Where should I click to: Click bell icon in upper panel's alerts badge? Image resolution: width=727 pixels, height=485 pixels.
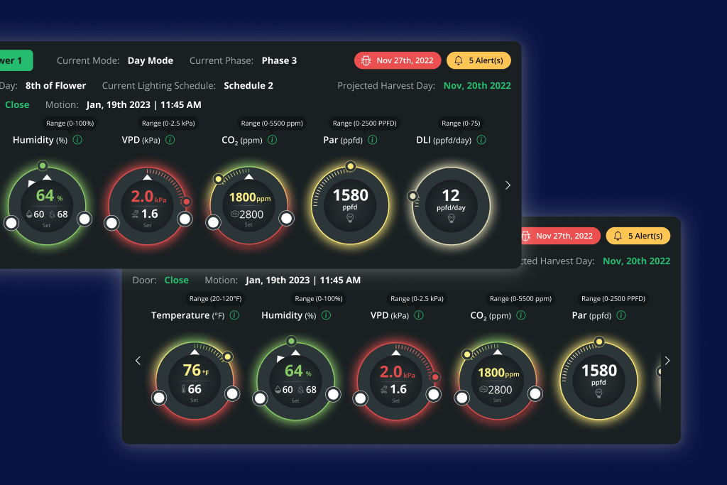point(459,60)
